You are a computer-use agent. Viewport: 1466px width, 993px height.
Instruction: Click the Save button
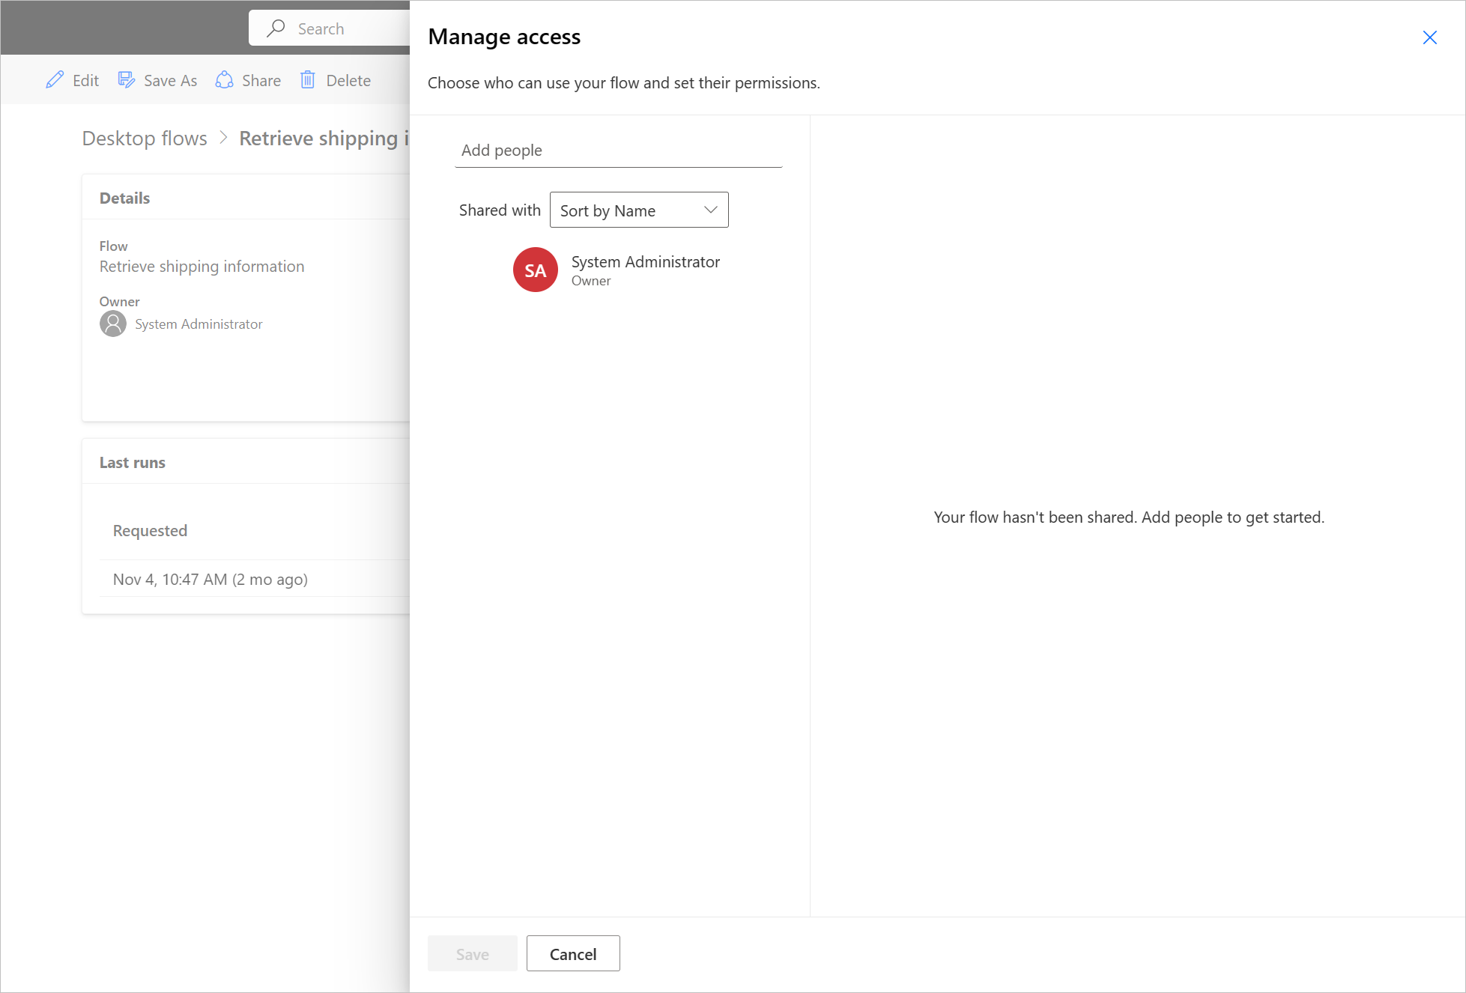(472, 954)
